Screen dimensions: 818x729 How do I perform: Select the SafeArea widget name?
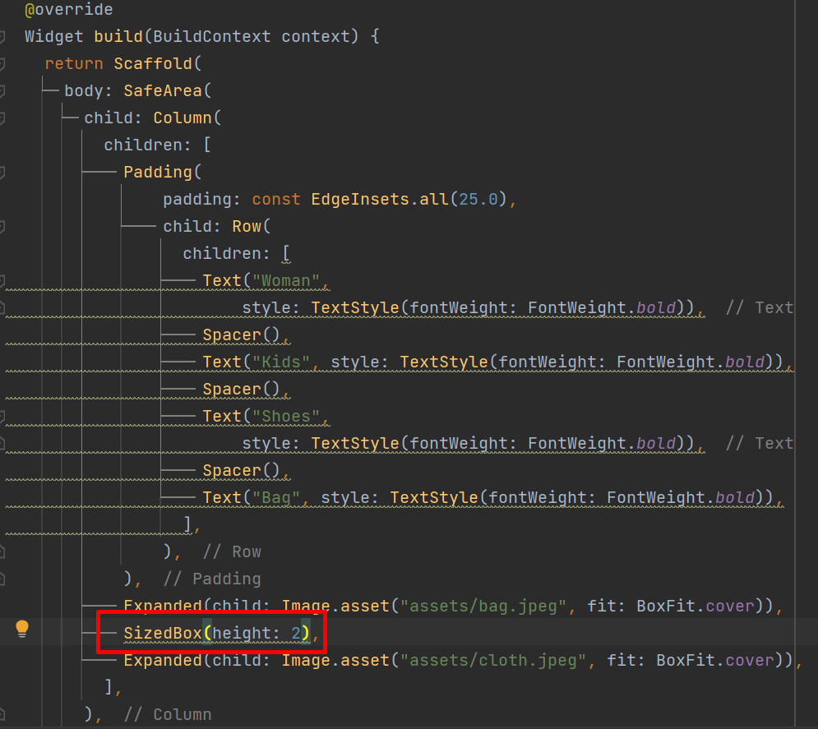tap(163, 90)
